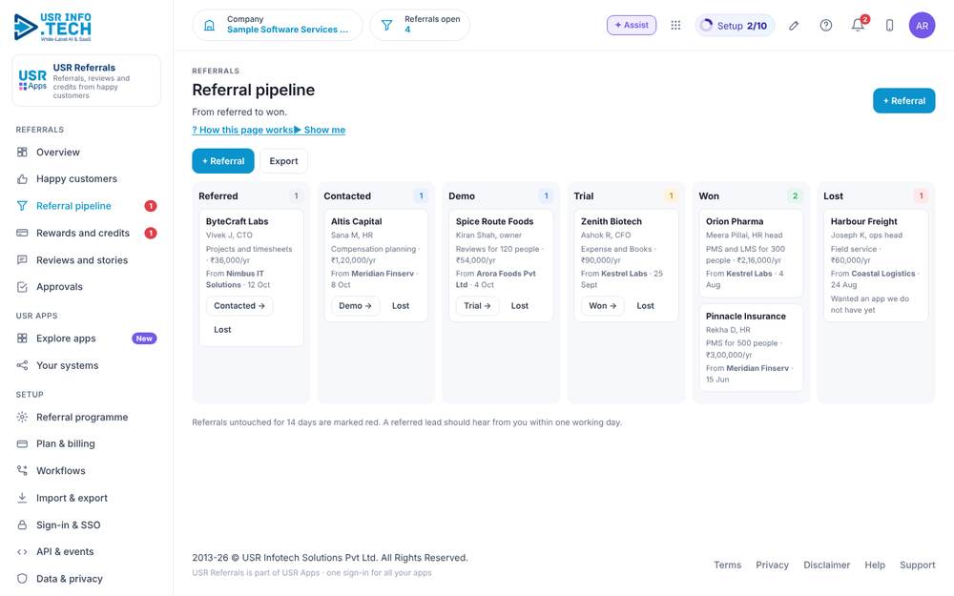Image resolution: width=954 pixels, height=596 pixels.
Task: Click the Workflows branch icon
Action: click(22, 470)
